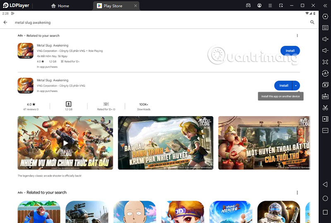The height and width of the screenshot is (223, 331).
Task: Take screenshot with scissors icon
Action: [325, 108]
